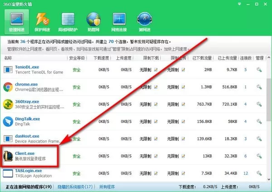
Task: Switch to the 保护网速 tab
Action: coord(42,22)
